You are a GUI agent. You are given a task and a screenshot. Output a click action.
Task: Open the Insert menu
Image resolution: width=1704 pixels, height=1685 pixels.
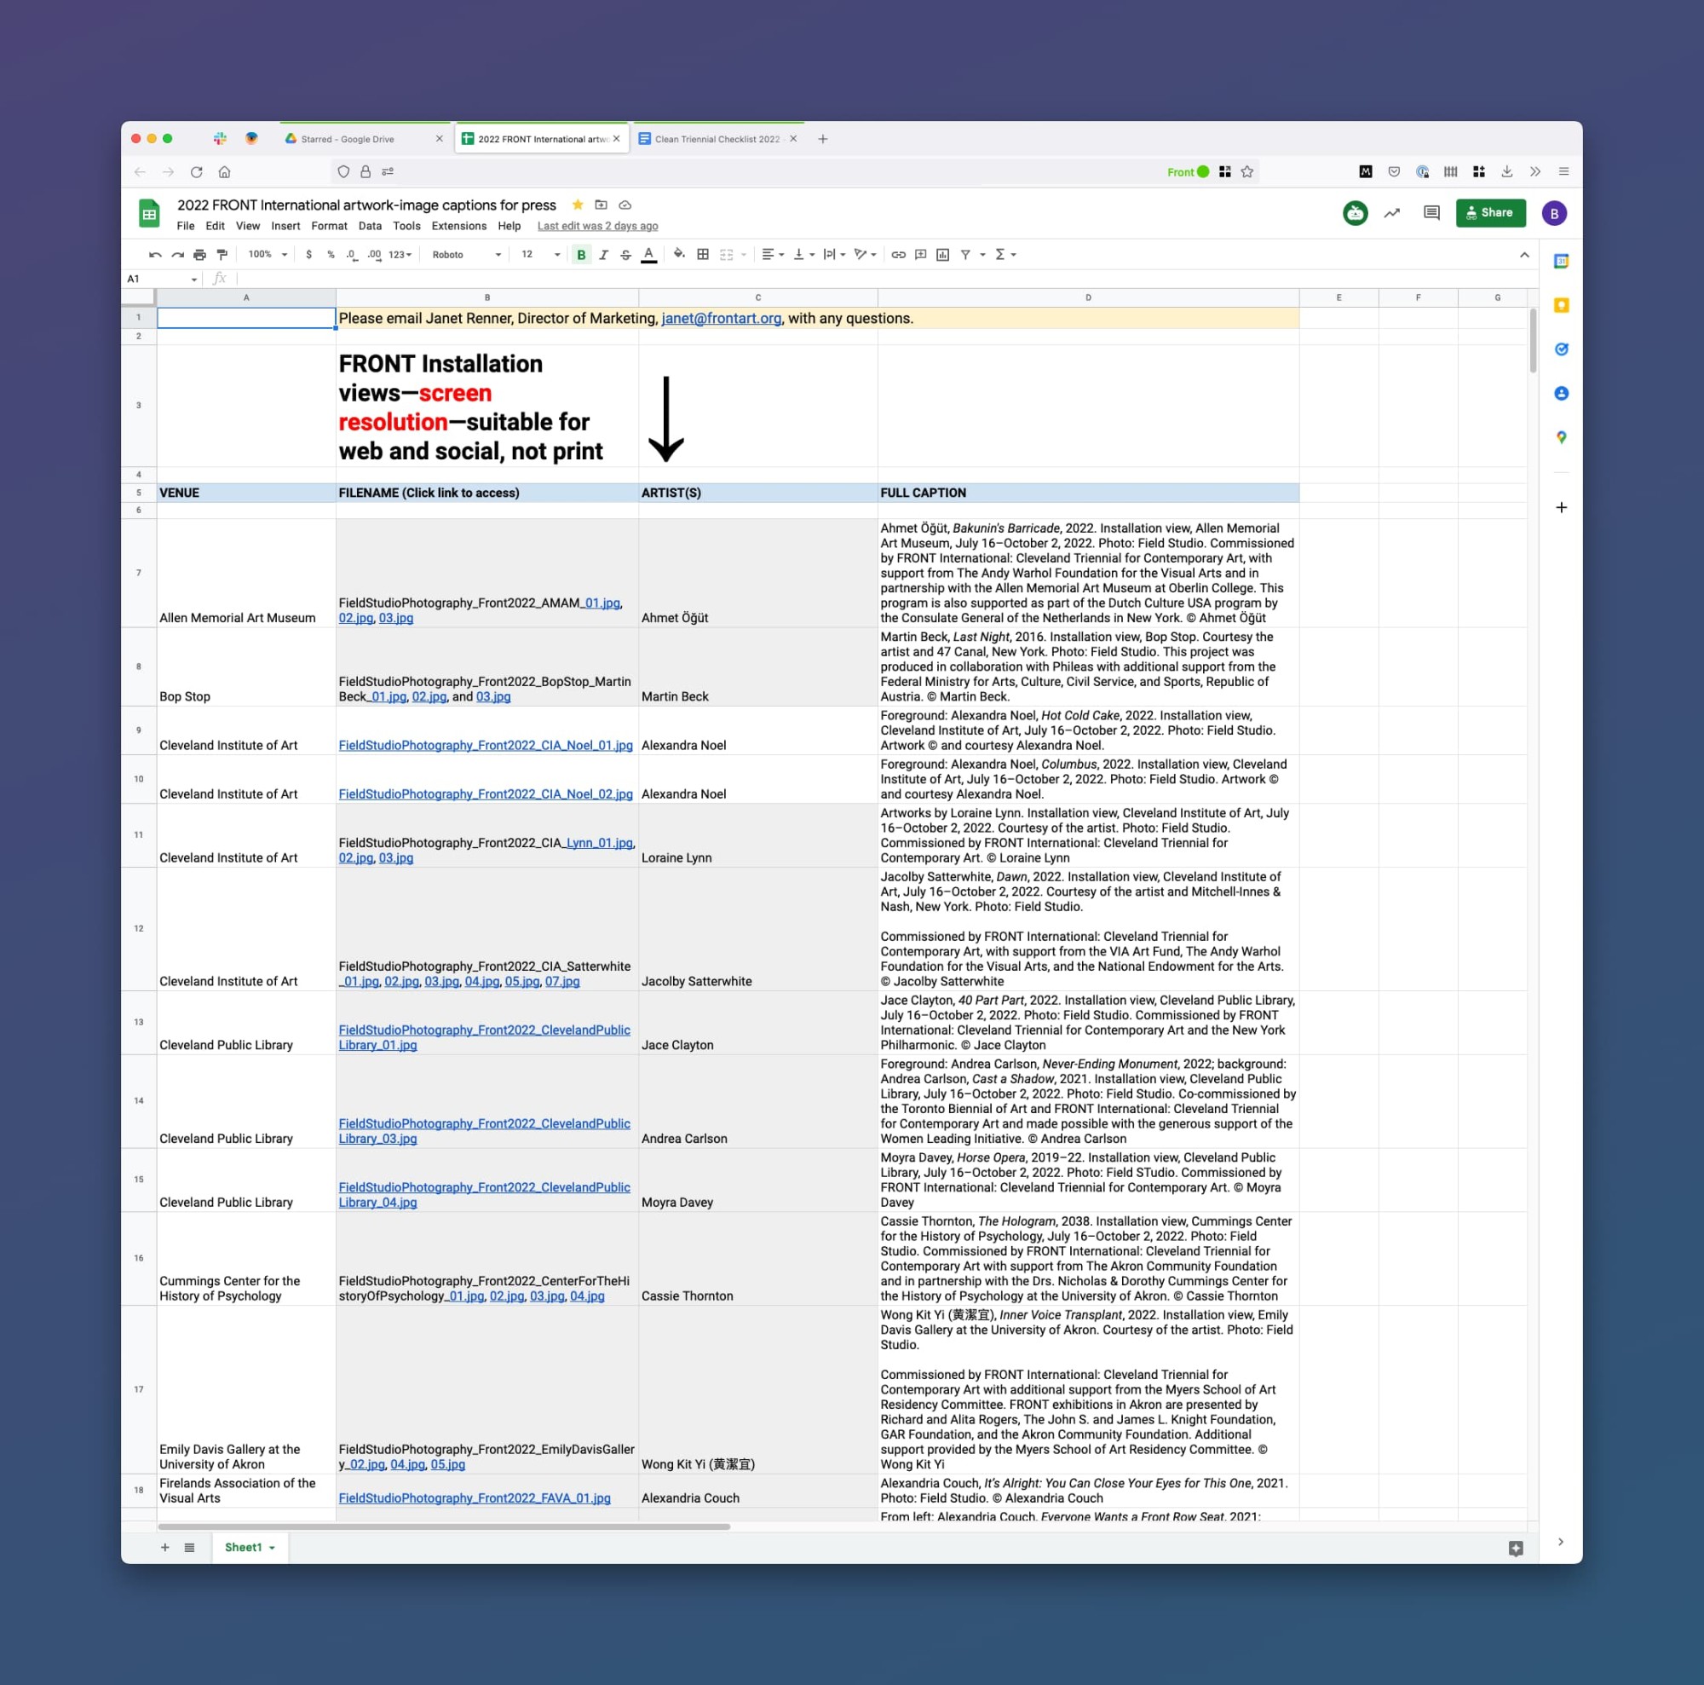[x=285, y=227]
